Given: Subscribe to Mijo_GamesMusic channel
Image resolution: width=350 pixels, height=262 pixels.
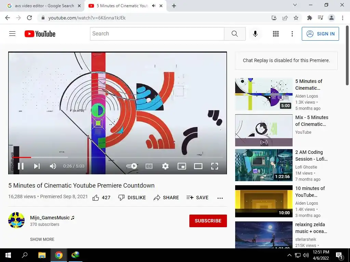Looking at the screenshot, I should 208,221.
